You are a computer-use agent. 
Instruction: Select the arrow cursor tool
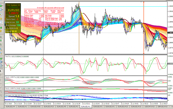click(1, 71)
